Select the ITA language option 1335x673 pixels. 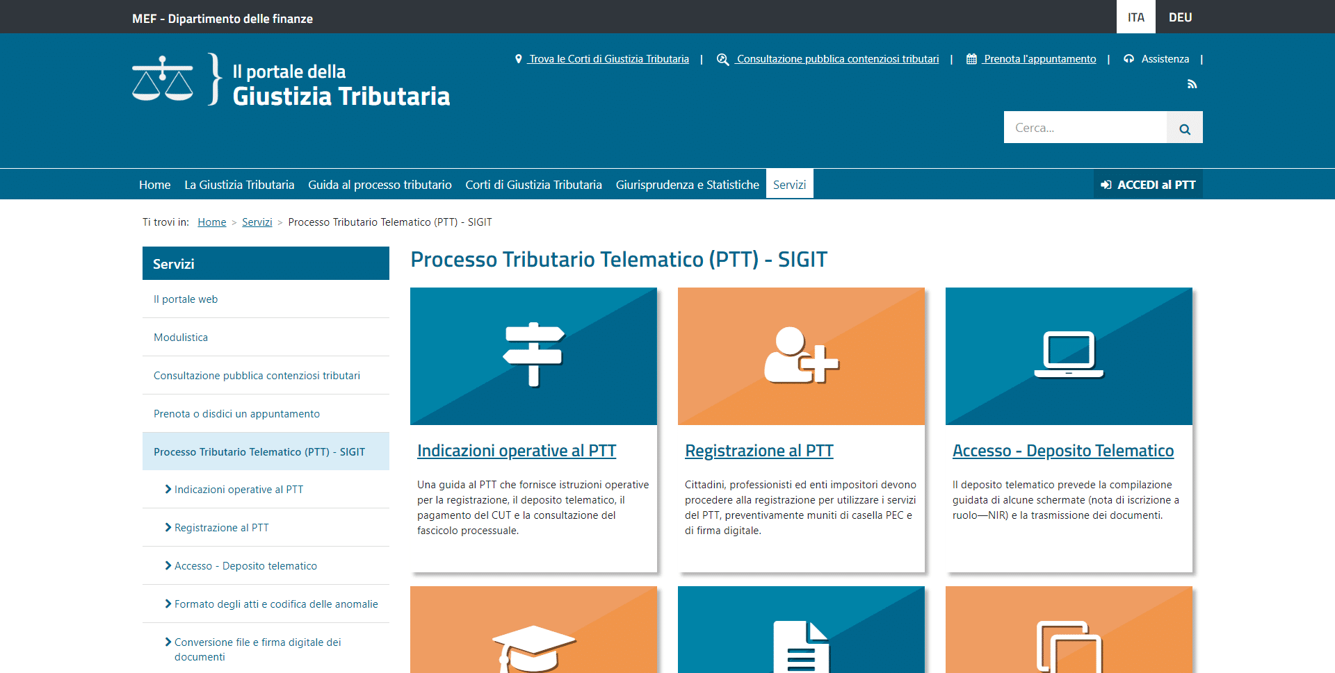point(1135,17)
